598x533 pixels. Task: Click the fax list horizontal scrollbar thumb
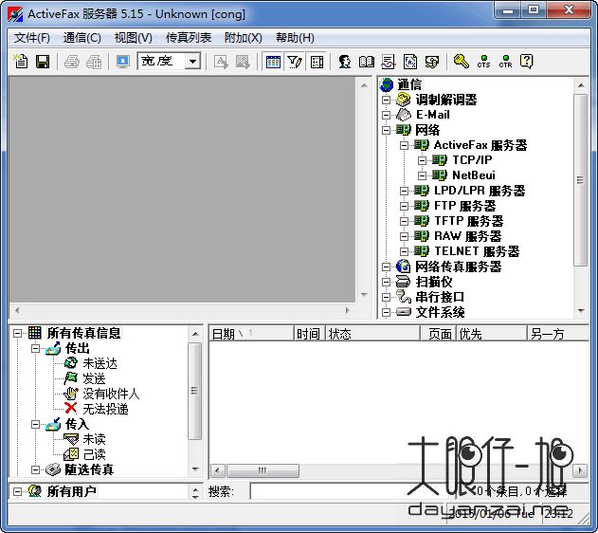pos(263,470)
